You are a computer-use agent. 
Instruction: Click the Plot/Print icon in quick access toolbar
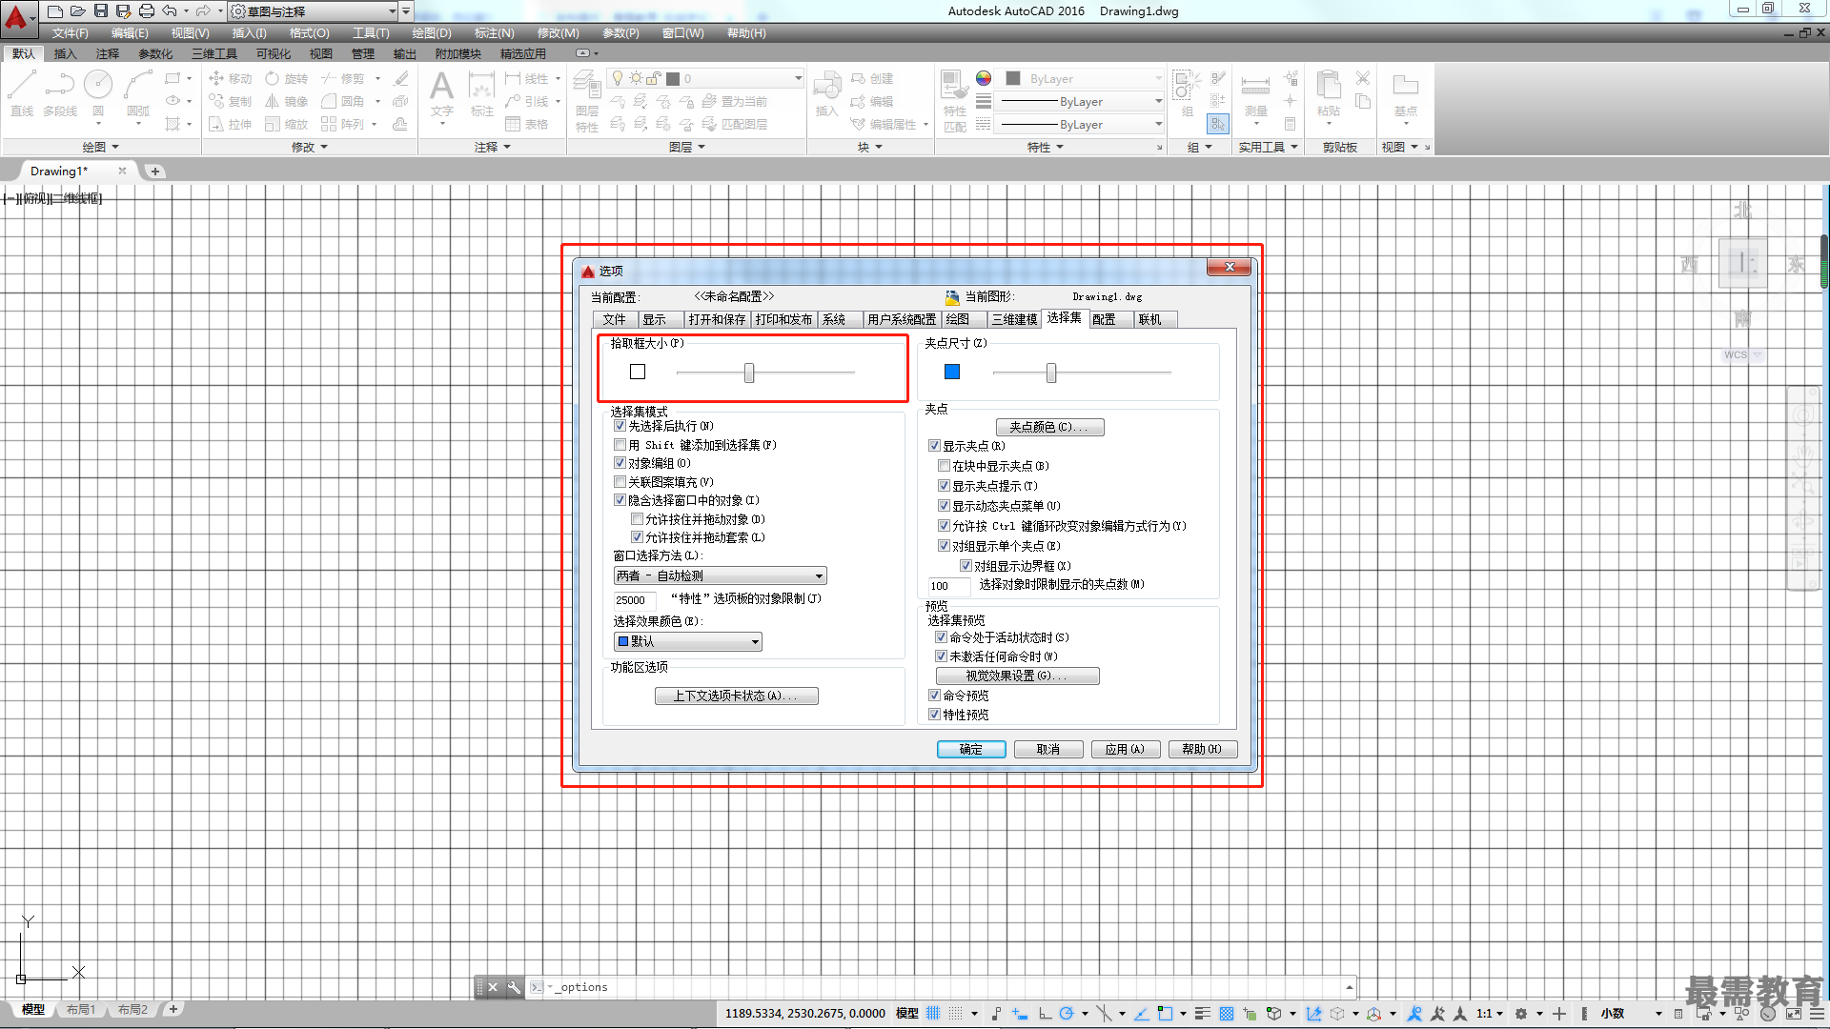click(x=147, y=11)
